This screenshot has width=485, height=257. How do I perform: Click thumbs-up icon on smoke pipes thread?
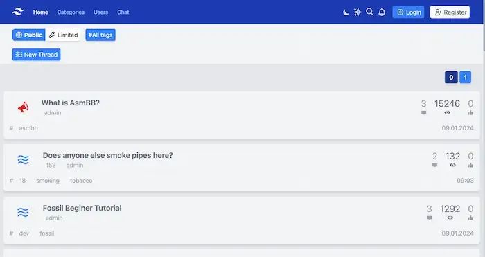click(x=470, y=165)
